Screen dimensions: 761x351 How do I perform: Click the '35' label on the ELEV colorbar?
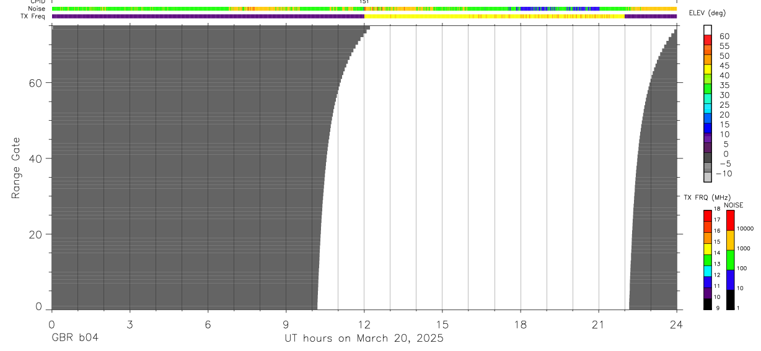pos(724,85)
